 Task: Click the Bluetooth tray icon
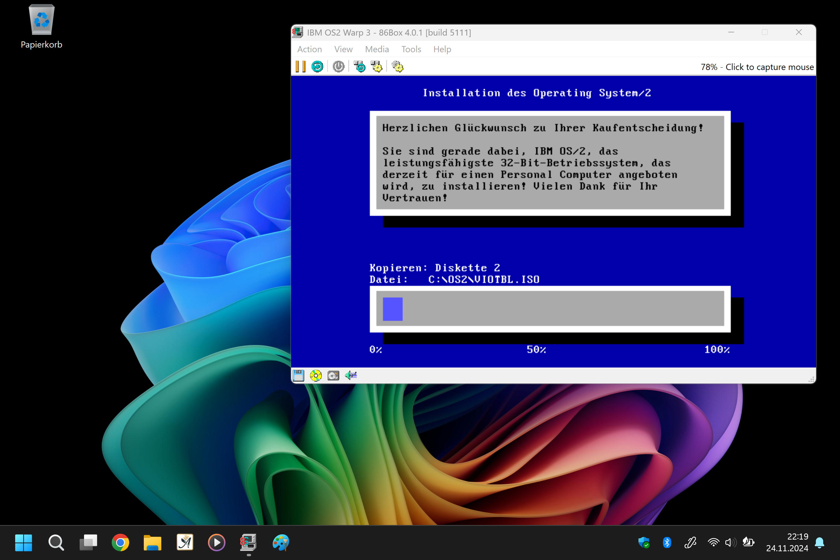[667, 542]
